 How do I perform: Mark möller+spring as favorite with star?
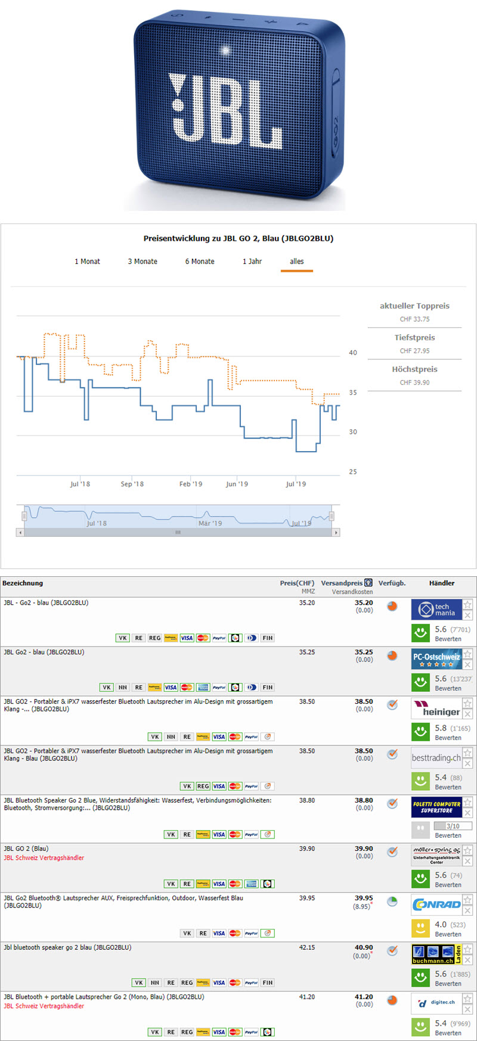pos(467,851)
